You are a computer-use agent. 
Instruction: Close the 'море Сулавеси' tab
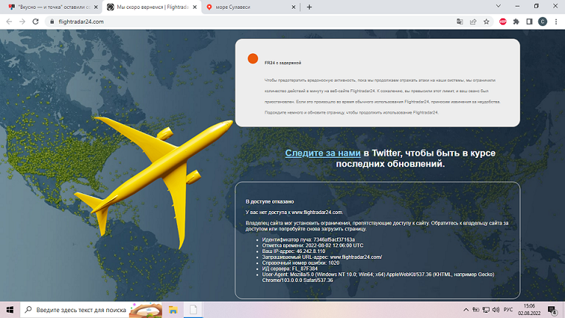294,7
